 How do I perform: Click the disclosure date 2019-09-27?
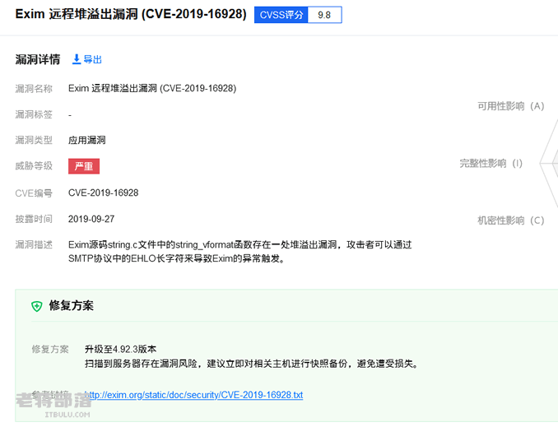91,219
